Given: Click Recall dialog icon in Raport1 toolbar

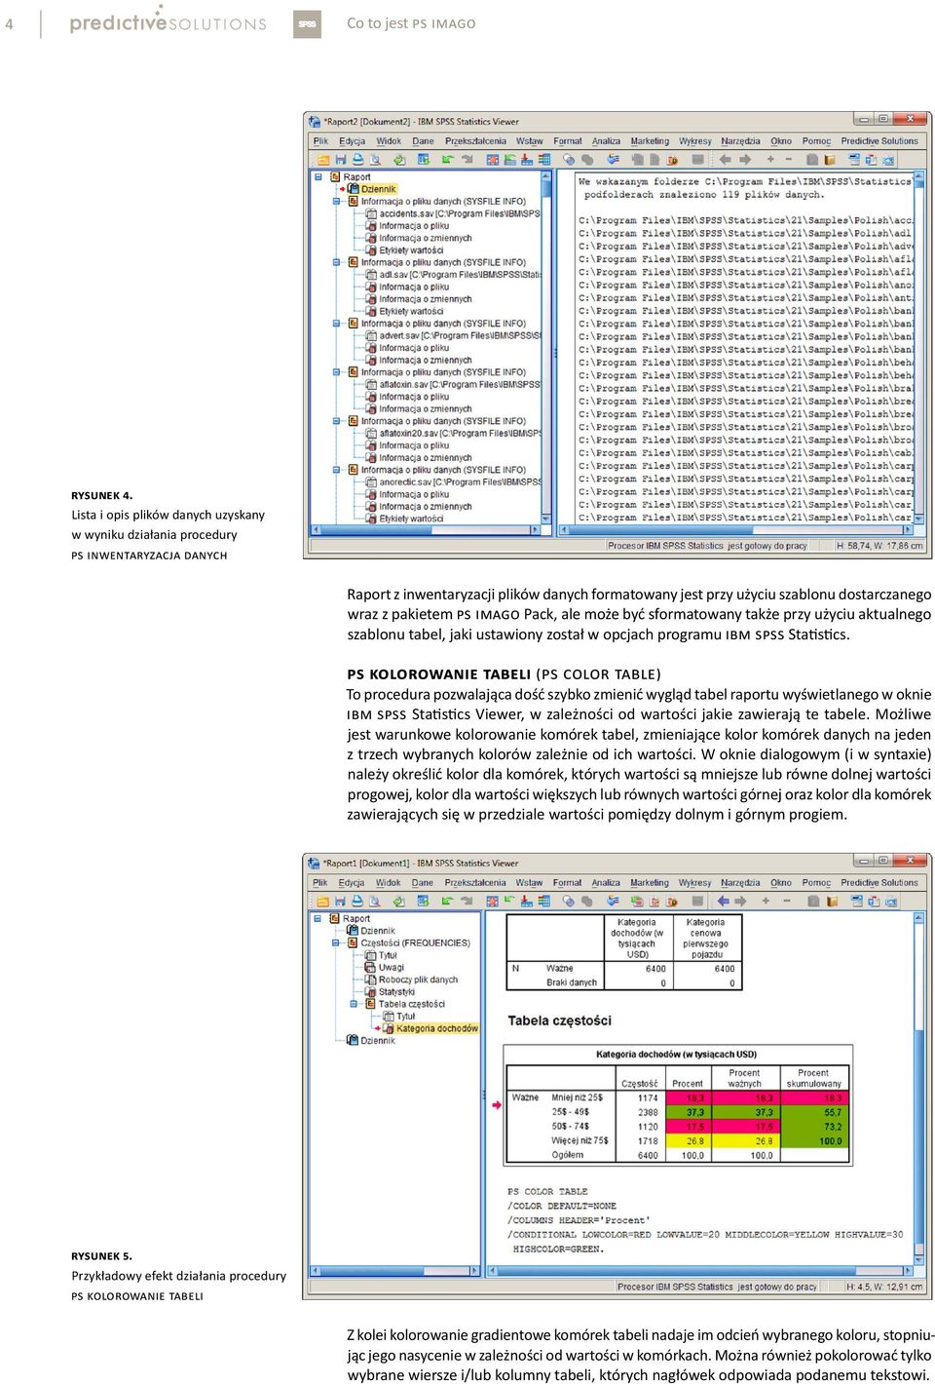Looking at the screenshot, I should 422,901.
